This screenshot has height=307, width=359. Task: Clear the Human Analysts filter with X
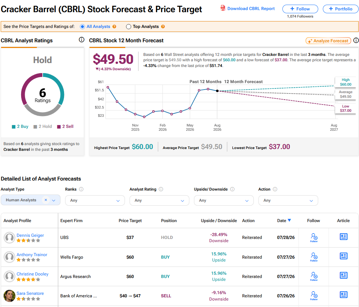[x=46, y=200]
